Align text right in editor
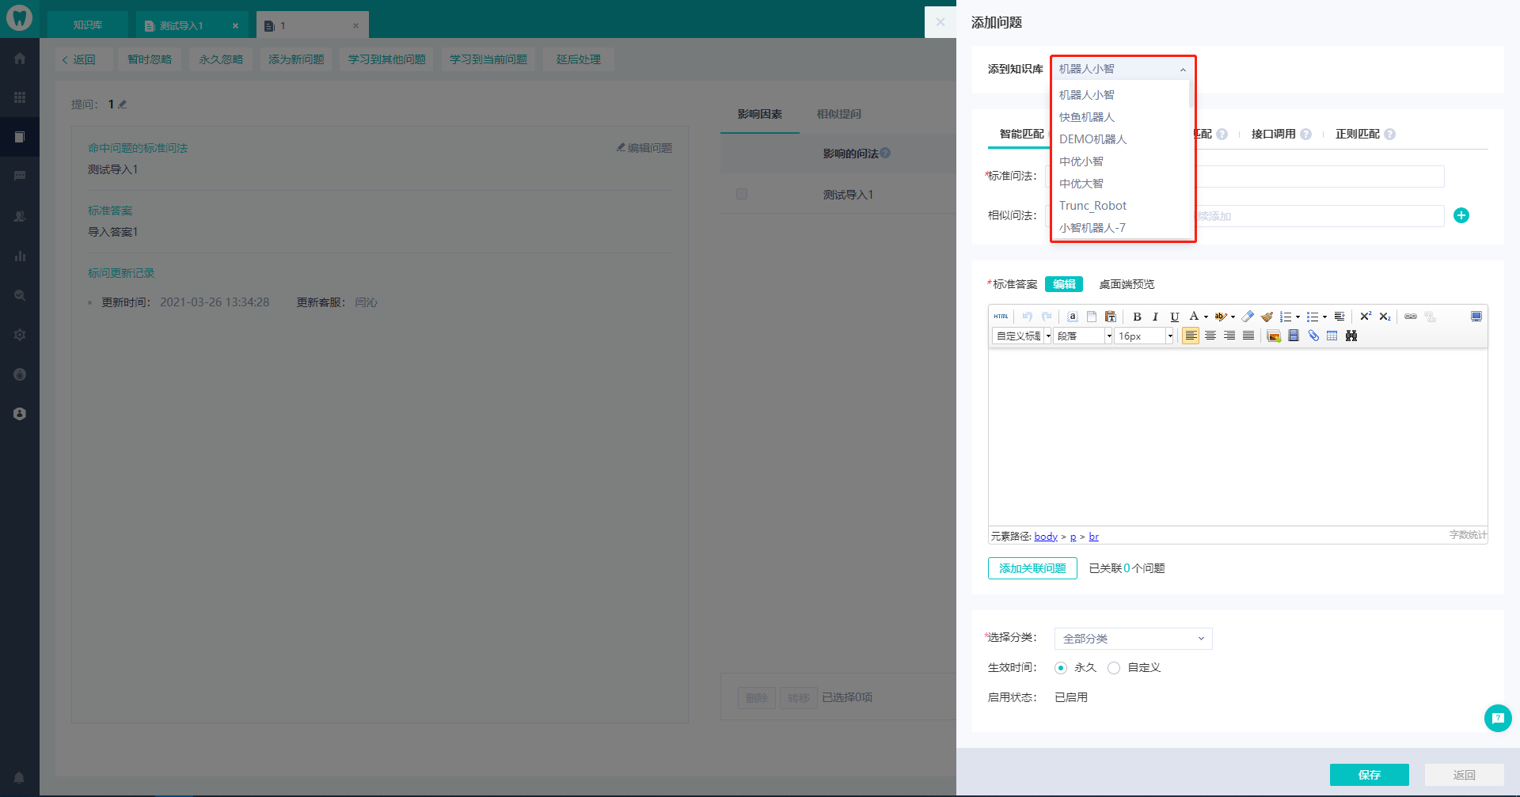 1229,336
